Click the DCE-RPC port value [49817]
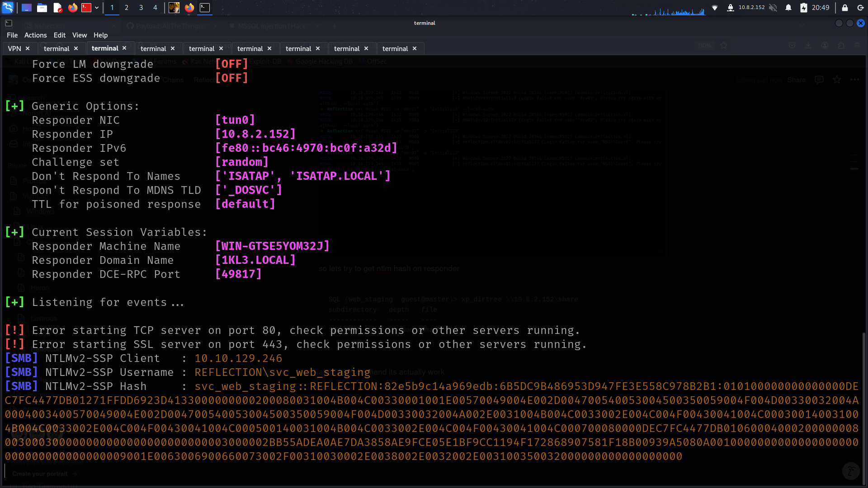Viewport: 868px width, 488px height. (x=239, y=274)
